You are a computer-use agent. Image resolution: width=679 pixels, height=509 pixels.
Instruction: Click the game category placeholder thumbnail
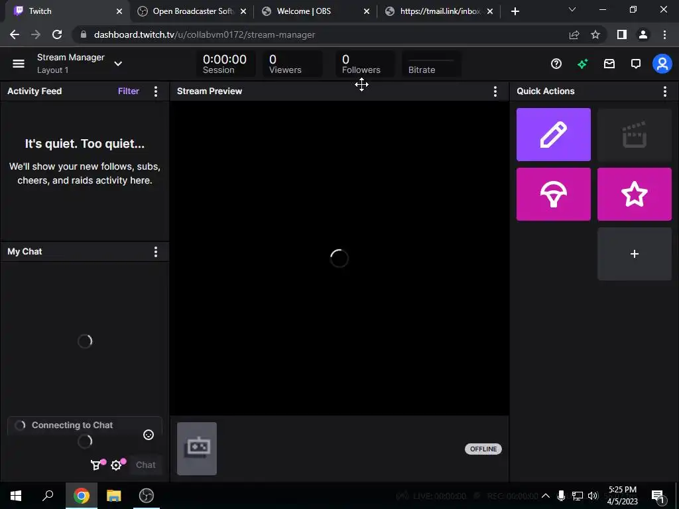point(197,449)
